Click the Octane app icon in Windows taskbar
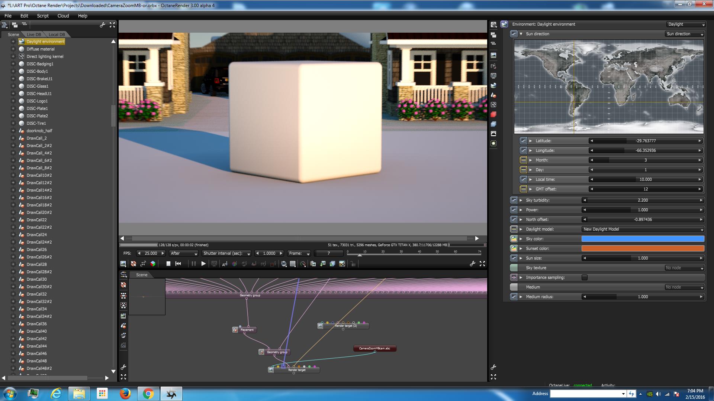Image resolution: width=714 pixels, height=401 pixels. point(171,394)
